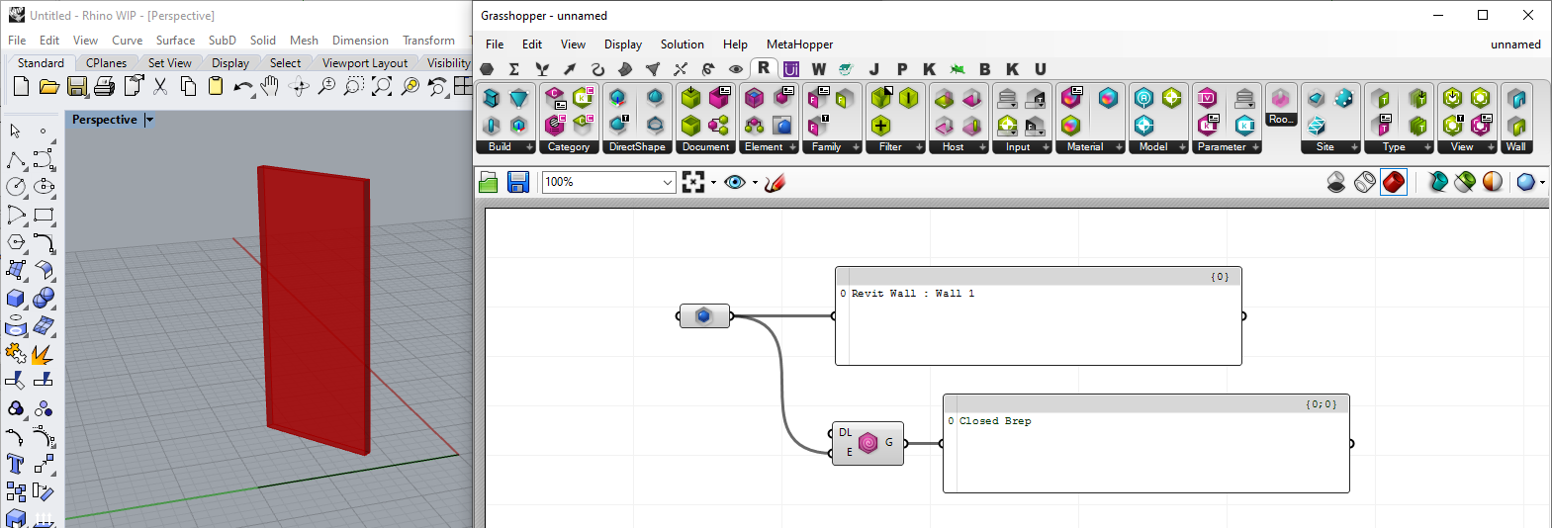Toggle the shaded red preview mode
The height and width of the screenshot is (528, 1552).
[x=1394, y=182]
